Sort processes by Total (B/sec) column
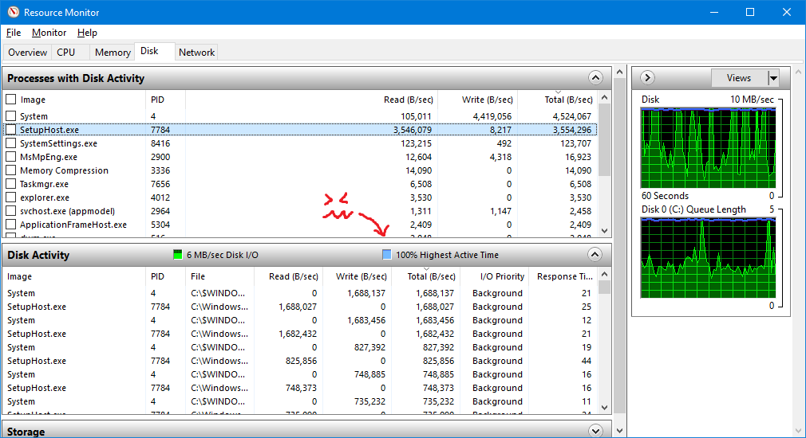 click(568, 100)
